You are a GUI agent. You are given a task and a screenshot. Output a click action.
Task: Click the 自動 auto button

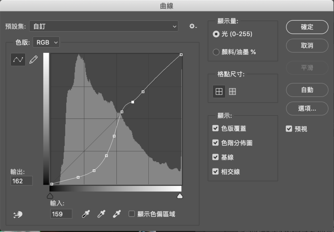click(x=307, y=90)
